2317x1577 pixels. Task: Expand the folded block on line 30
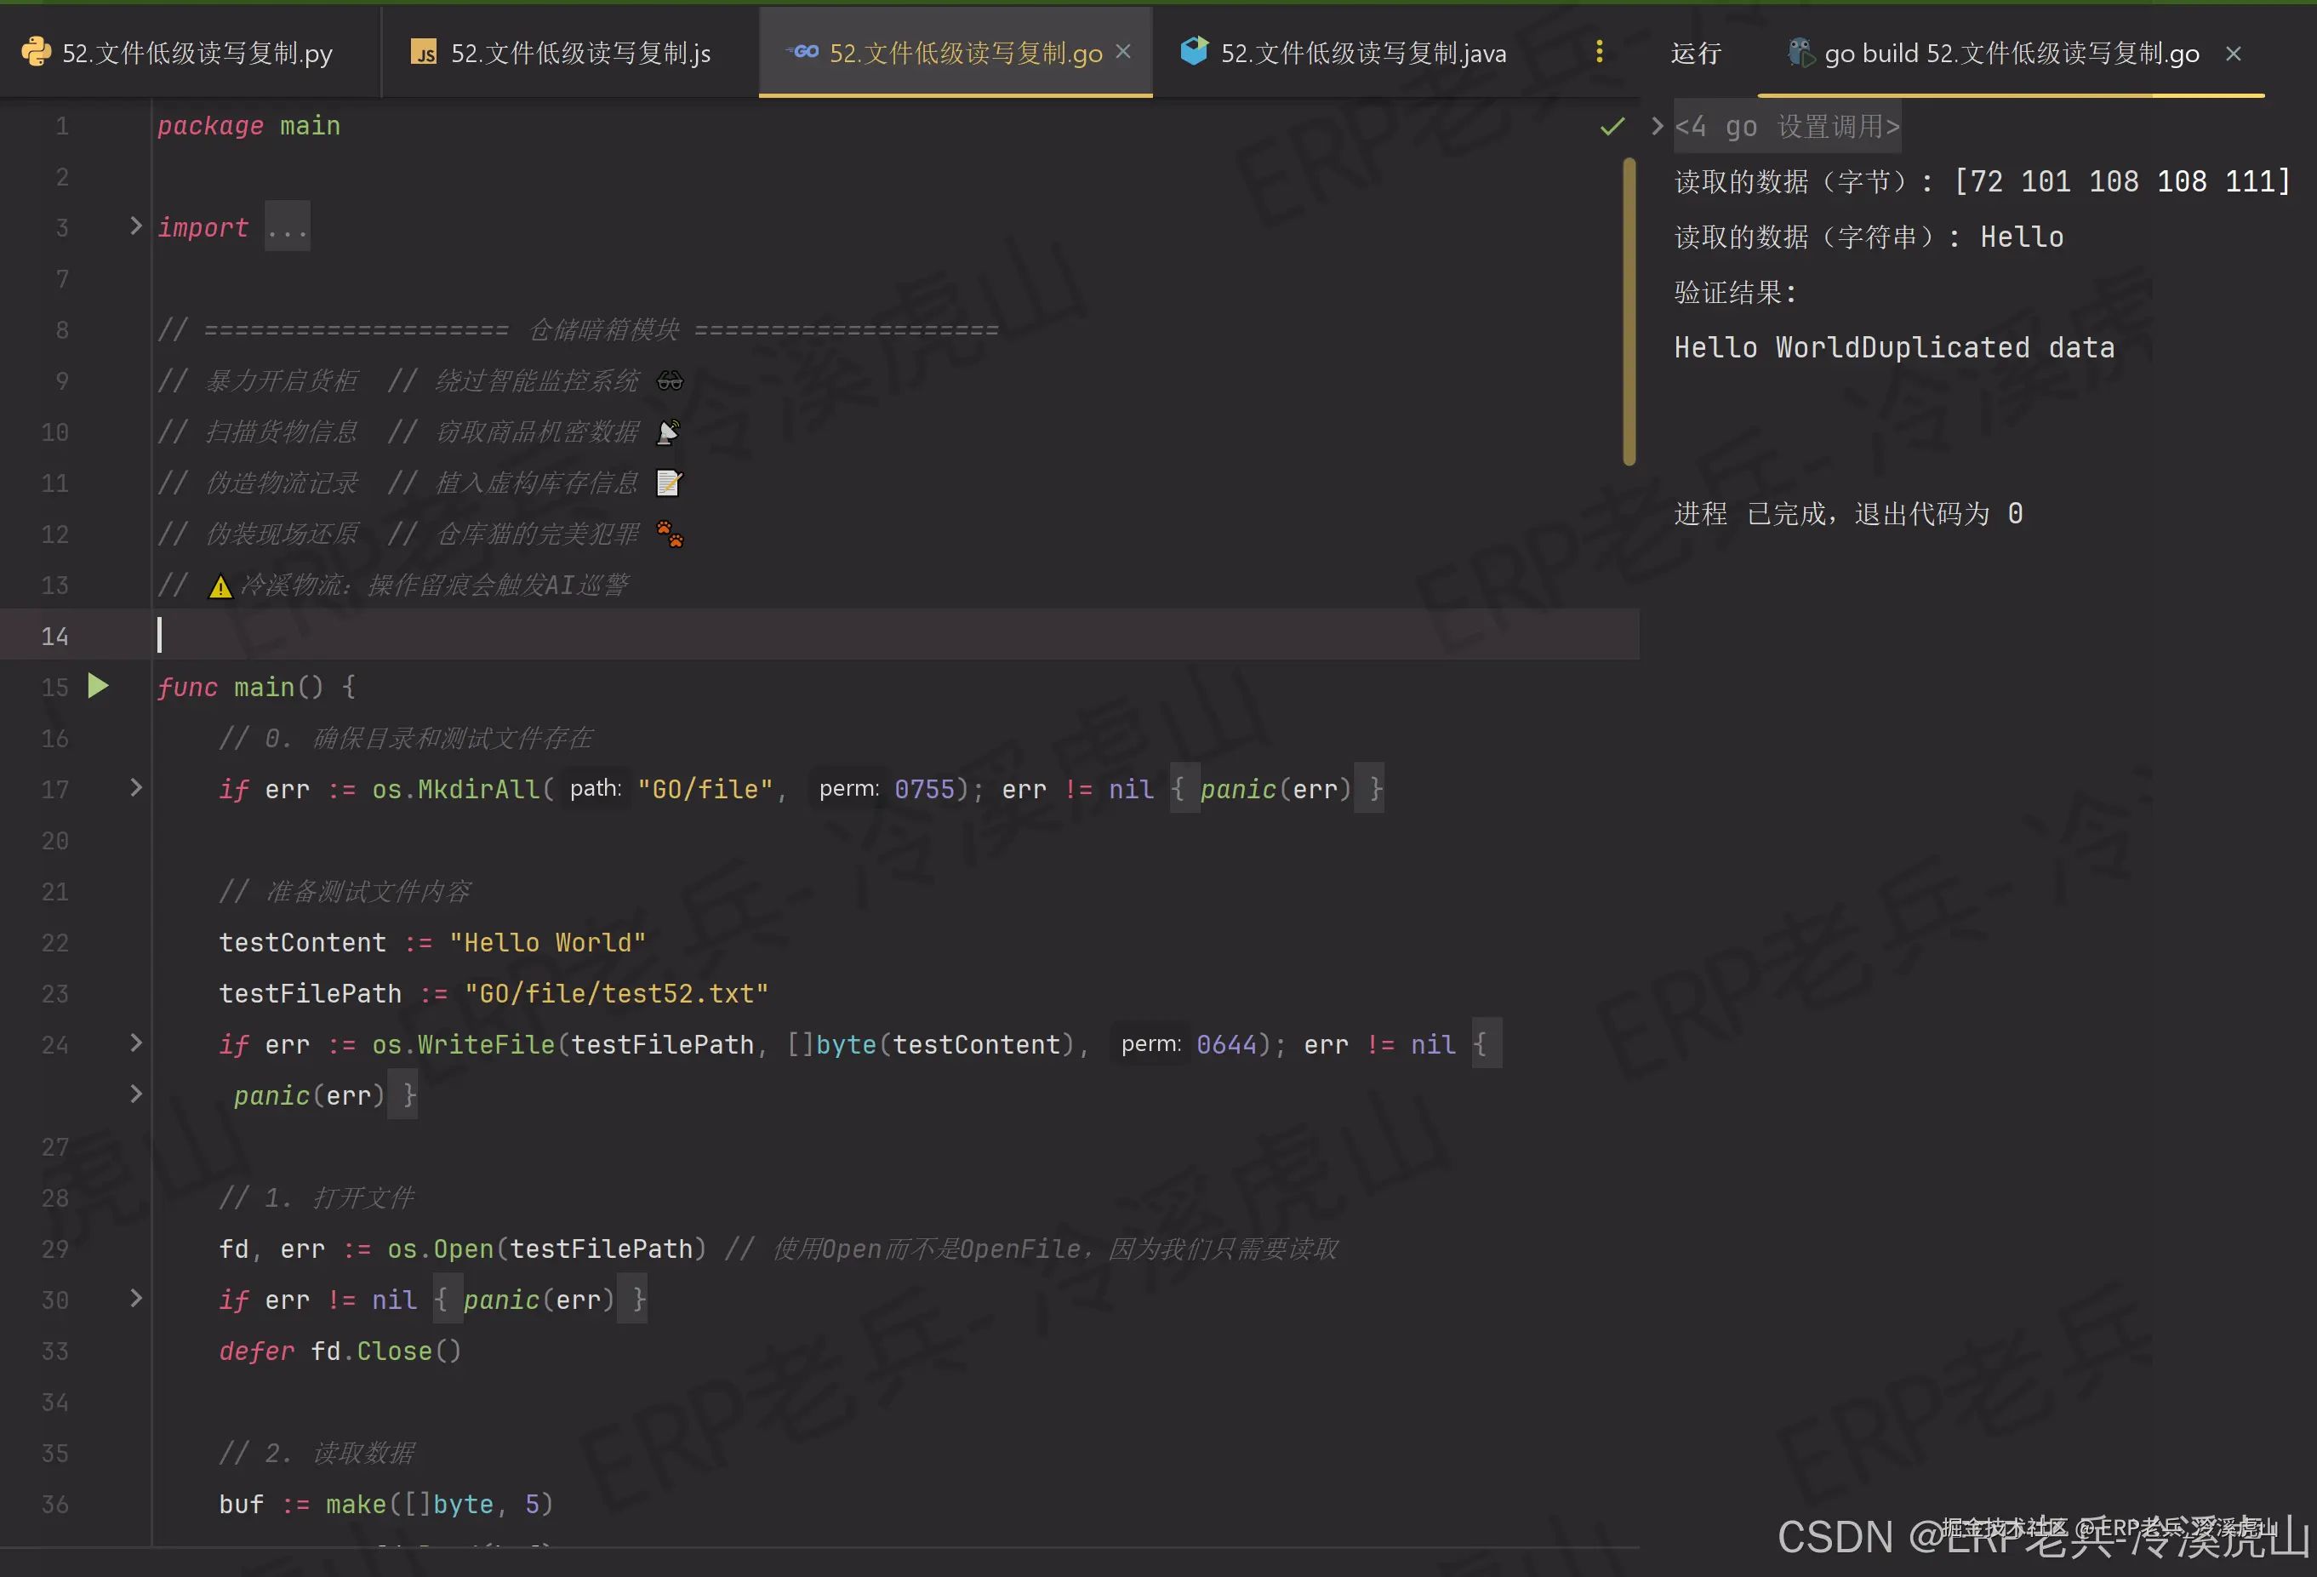click(x=135, y=1299)
